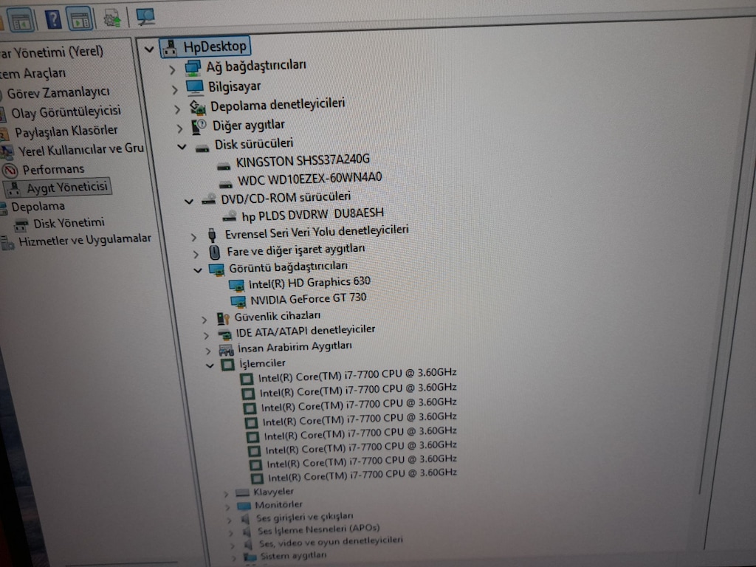Viewport: 756px width, 567px height.
Task: Click the Güvenlik cihazları key icon
Action: point(223,318)
